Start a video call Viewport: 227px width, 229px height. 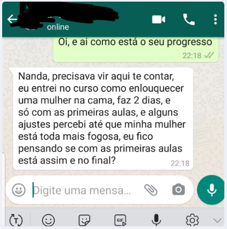coord(158,19)
